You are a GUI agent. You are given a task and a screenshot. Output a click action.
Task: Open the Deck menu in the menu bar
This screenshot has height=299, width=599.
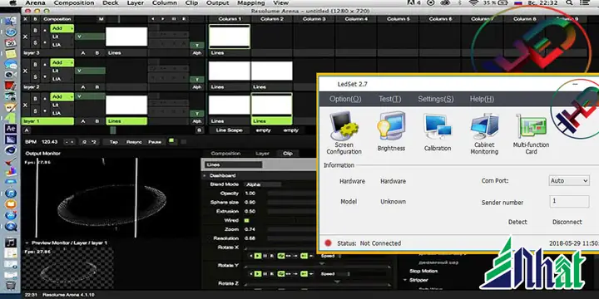[x=110, y=3]
